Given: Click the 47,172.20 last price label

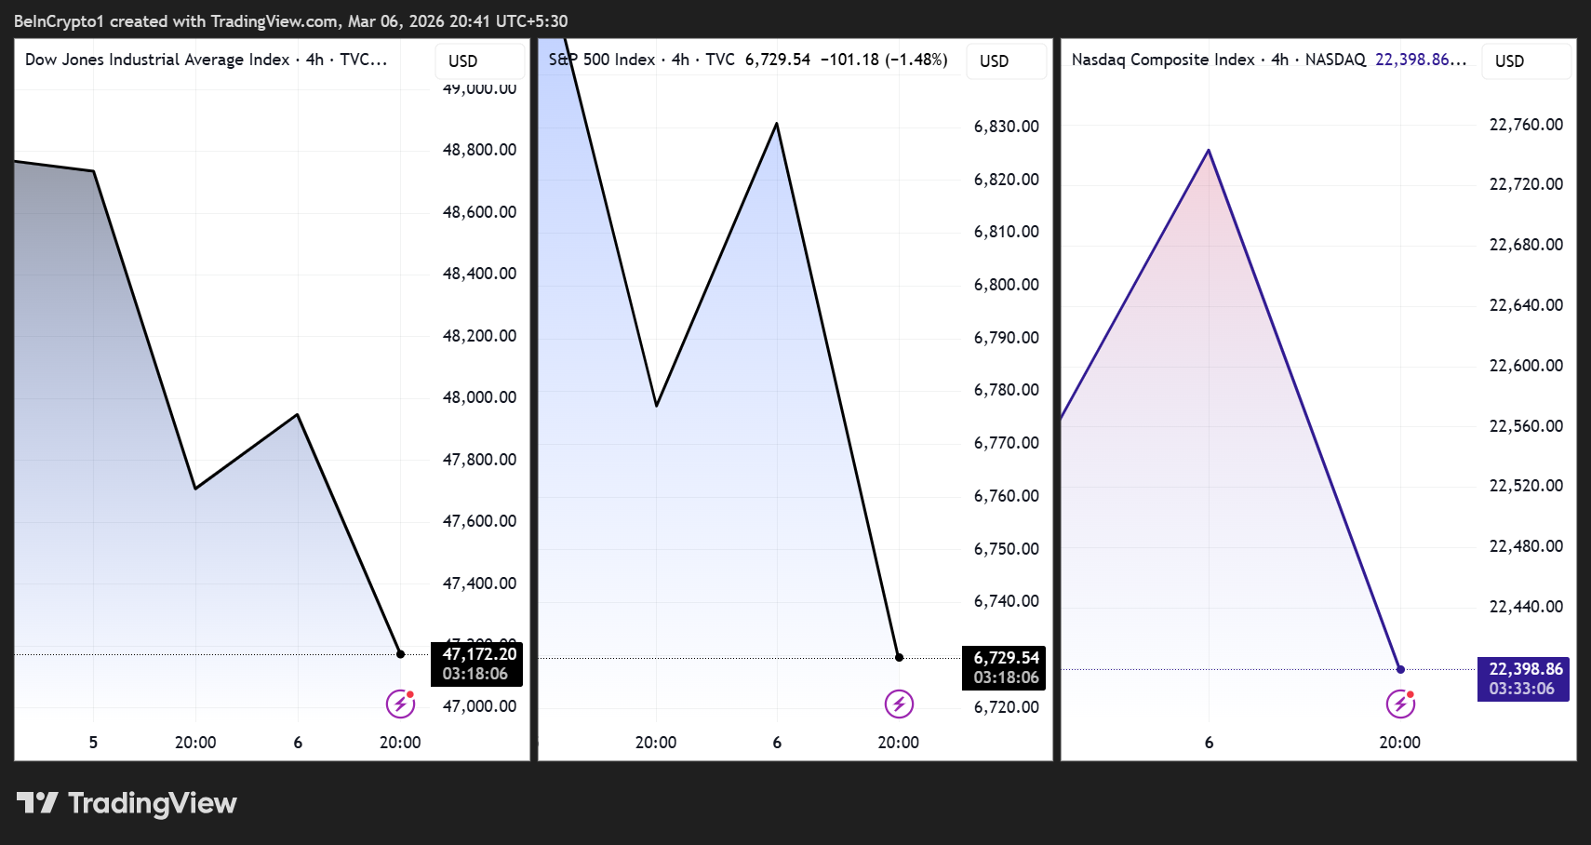Looking at the screenshot, I should (x=481, y=653).
